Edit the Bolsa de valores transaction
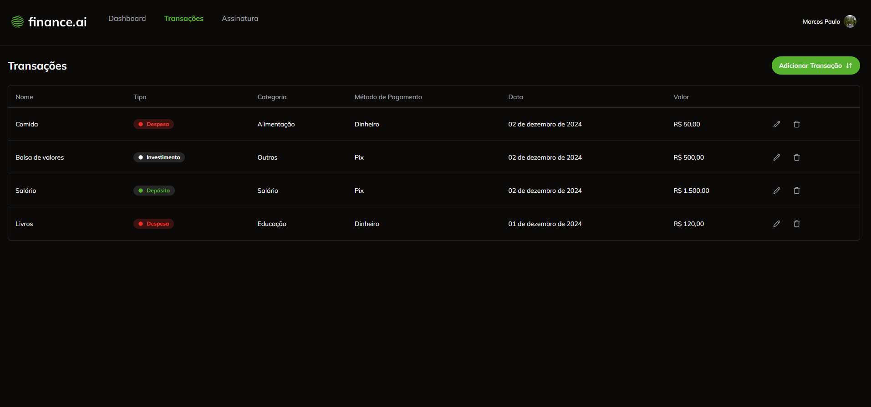 coord(777,157)
